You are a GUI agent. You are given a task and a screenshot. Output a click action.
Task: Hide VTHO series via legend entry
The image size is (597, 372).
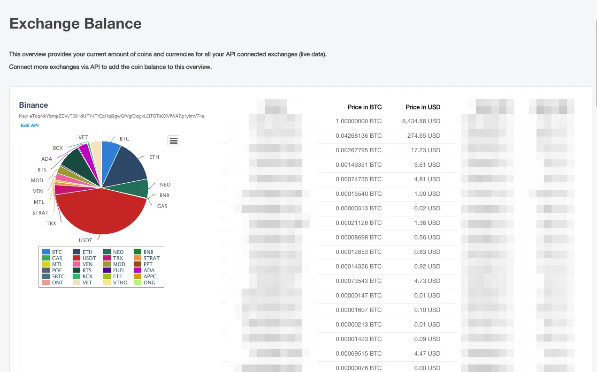[x=115, y=283]
